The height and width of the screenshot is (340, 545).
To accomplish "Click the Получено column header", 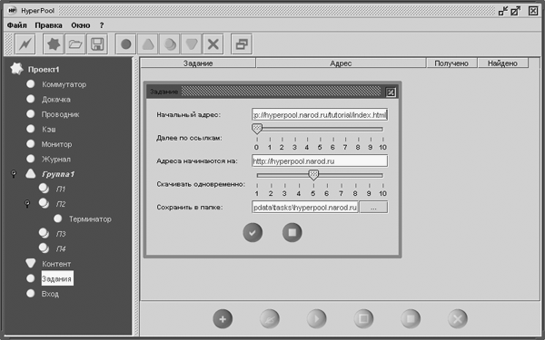I will pyautogui.click(x=451, y=63).
